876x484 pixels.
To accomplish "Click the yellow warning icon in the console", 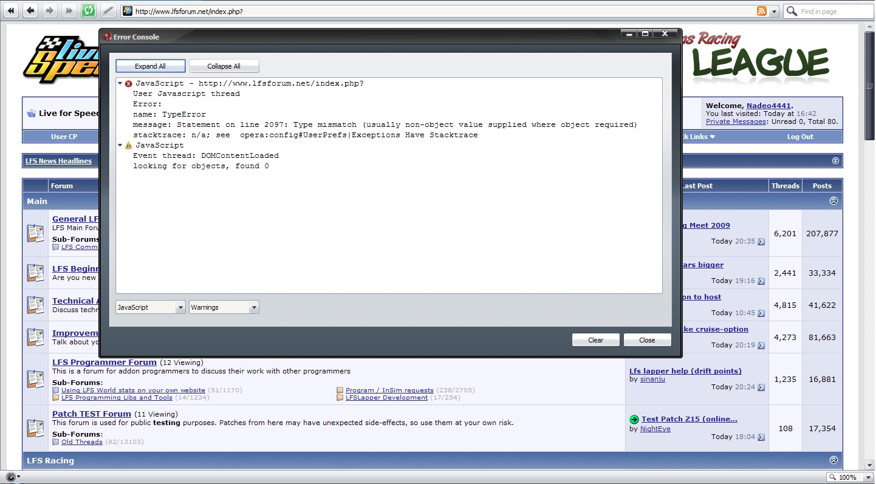I will (x=128, y=146).
